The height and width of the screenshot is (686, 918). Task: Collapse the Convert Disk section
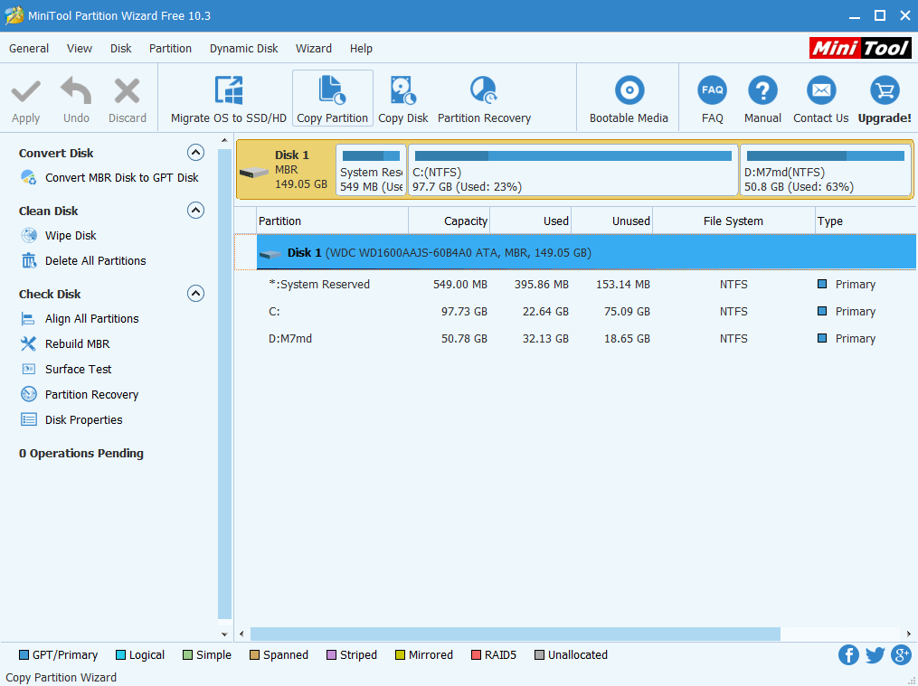click(x=195, y=152)
